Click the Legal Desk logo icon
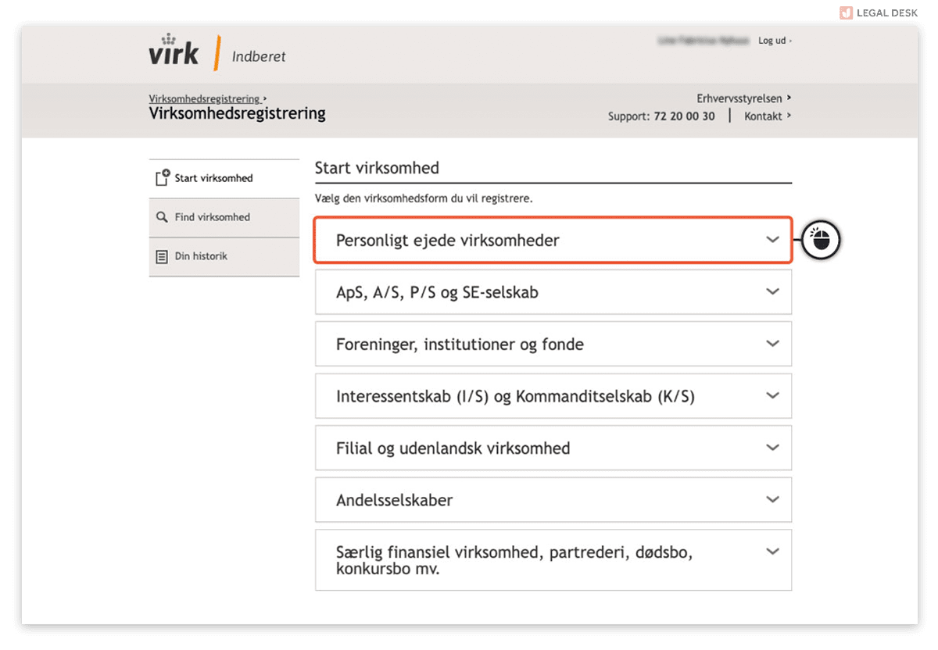 pos(846,12)
